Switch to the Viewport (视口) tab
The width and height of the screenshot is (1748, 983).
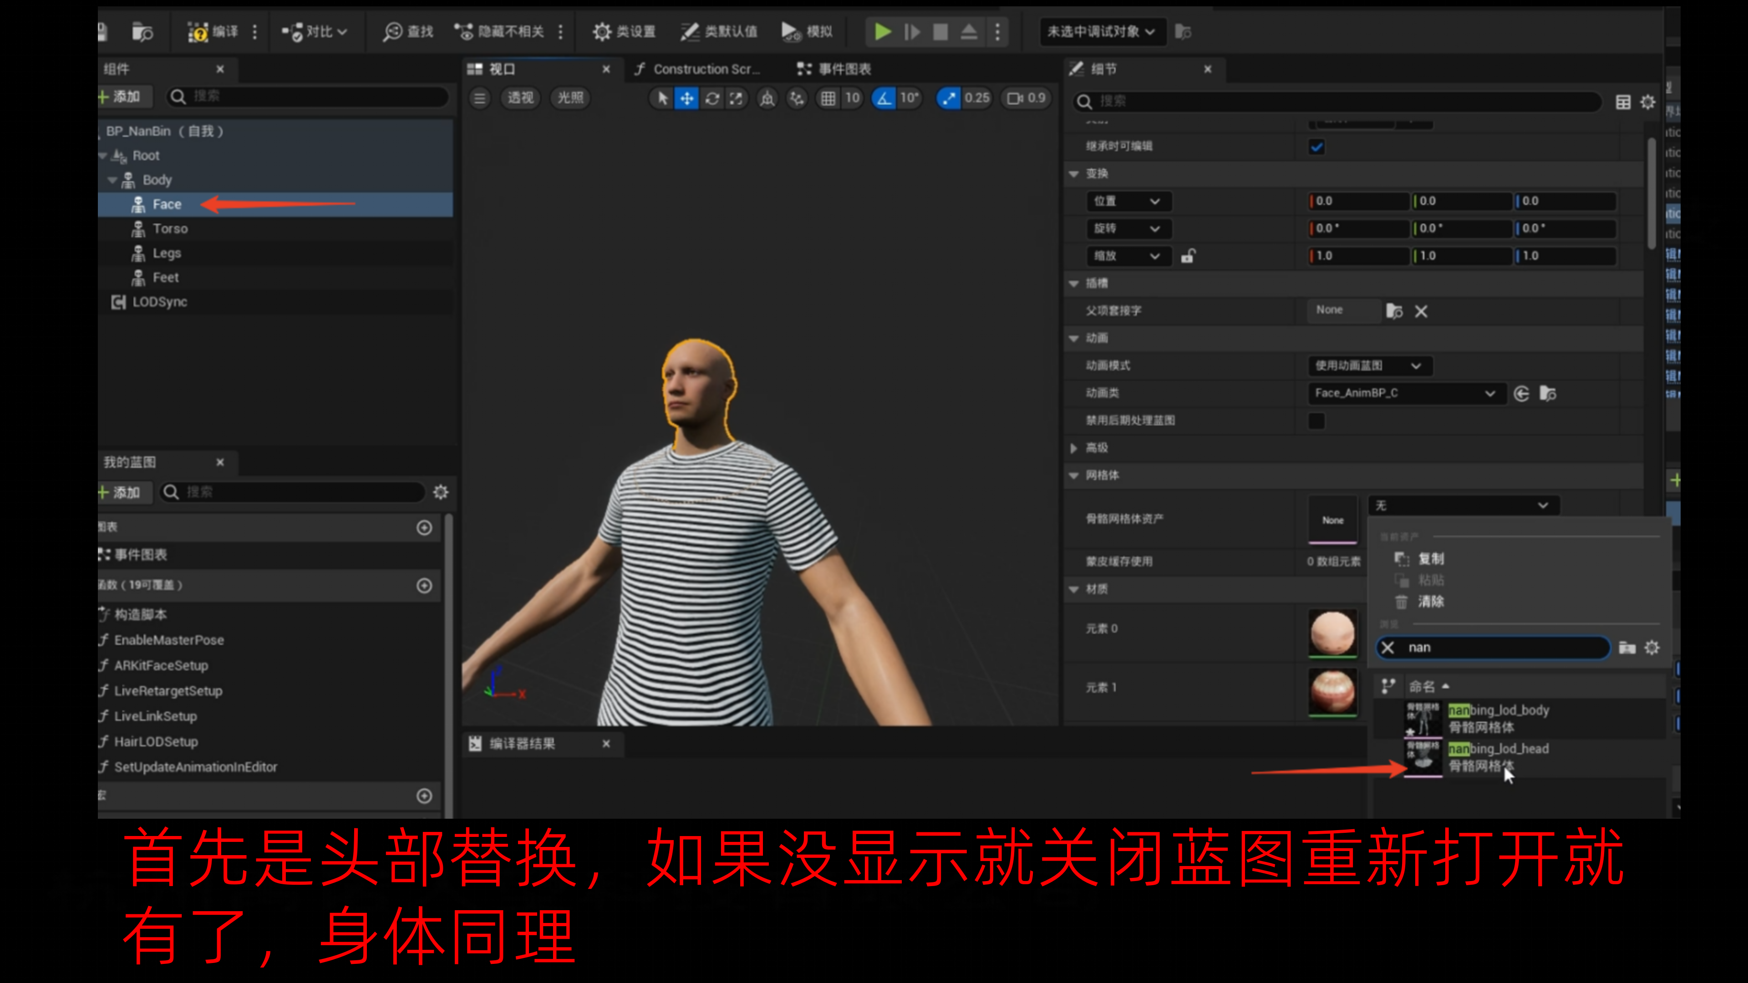click(502, 69)
